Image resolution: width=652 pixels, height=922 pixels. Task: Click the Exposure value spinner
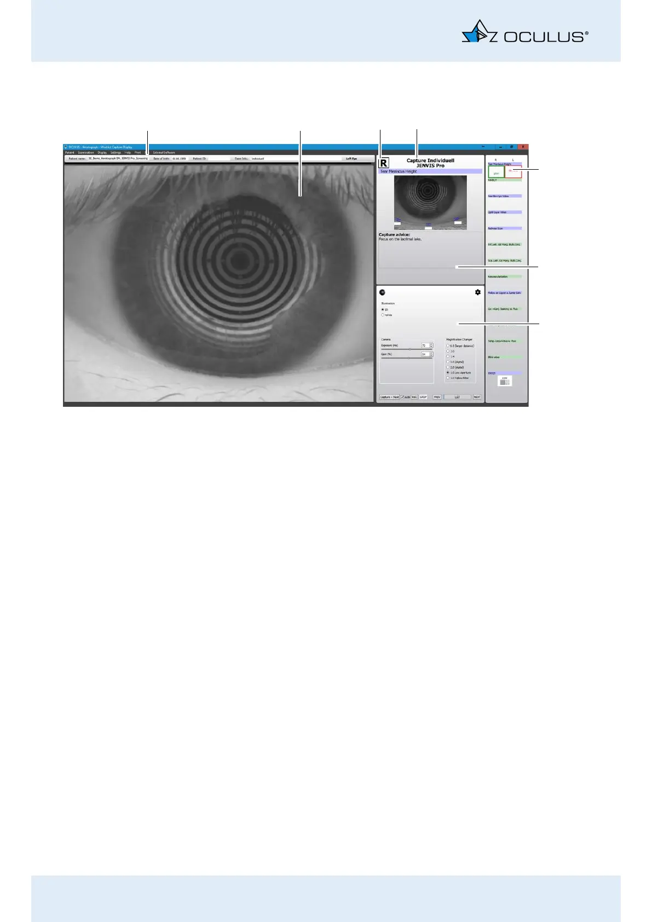tap(427, 345)
